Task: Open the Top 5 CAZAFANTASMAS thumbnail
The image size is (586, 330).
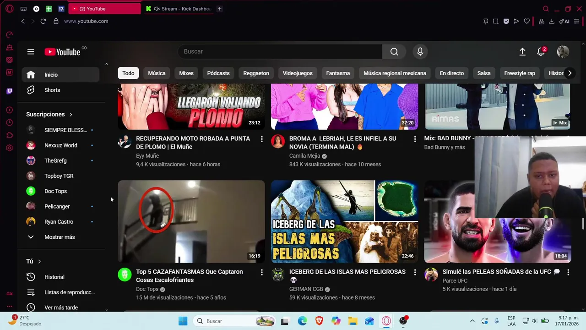Action: (x=191, y=221)
